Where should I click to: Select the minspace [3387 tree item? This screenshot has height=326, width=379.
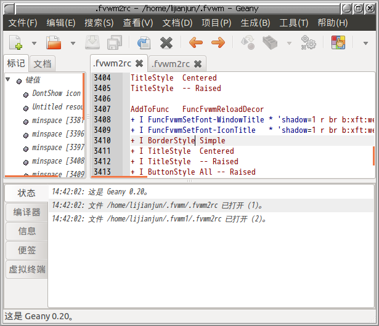(x=58, y=121)
